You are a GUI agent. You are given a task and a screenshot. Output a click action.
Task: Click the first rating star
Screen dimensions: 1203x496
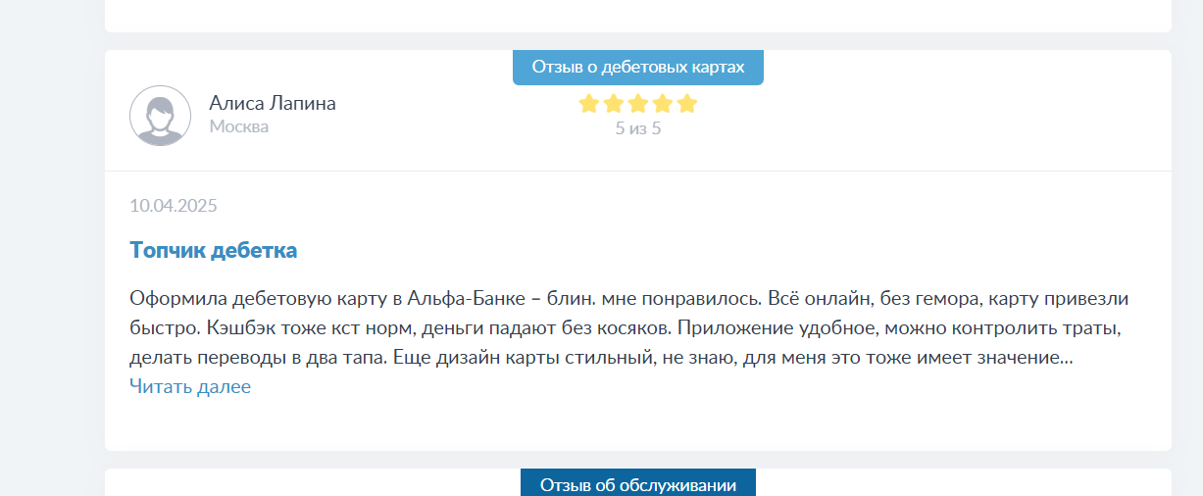coord(588,104)
